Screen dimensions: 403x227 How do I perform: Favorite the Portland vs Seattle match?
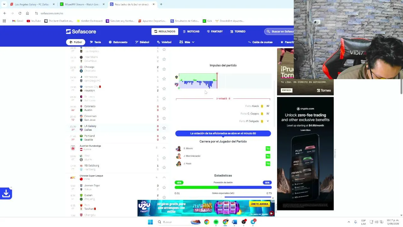pos(164,138)
